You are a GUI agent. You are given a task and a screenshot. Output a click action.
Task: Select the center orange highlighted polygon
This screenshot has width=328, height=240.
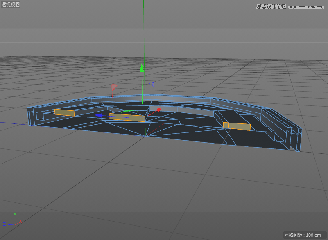pos(127,117)
